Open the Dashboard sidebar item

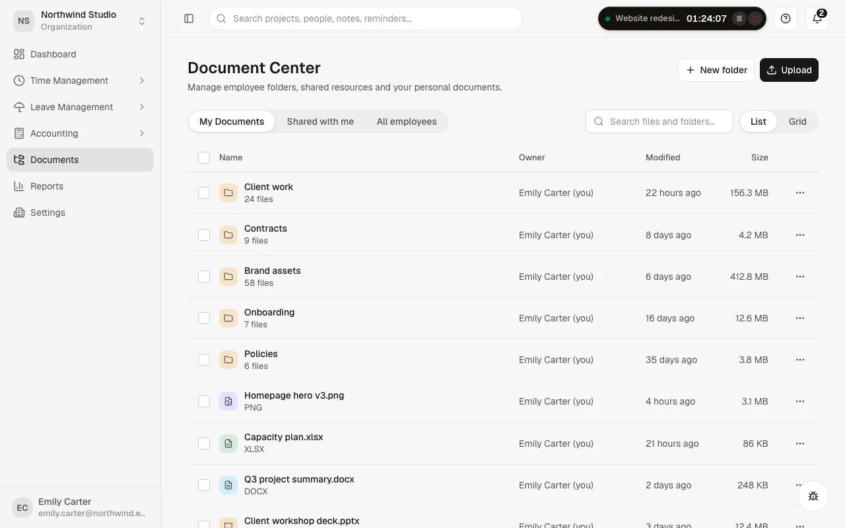pos(80,54)
